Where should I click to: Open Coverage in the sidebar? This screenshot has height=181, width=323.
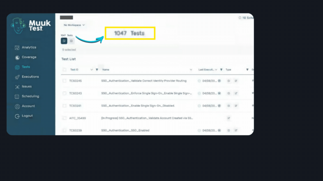[x=29, y=57]
